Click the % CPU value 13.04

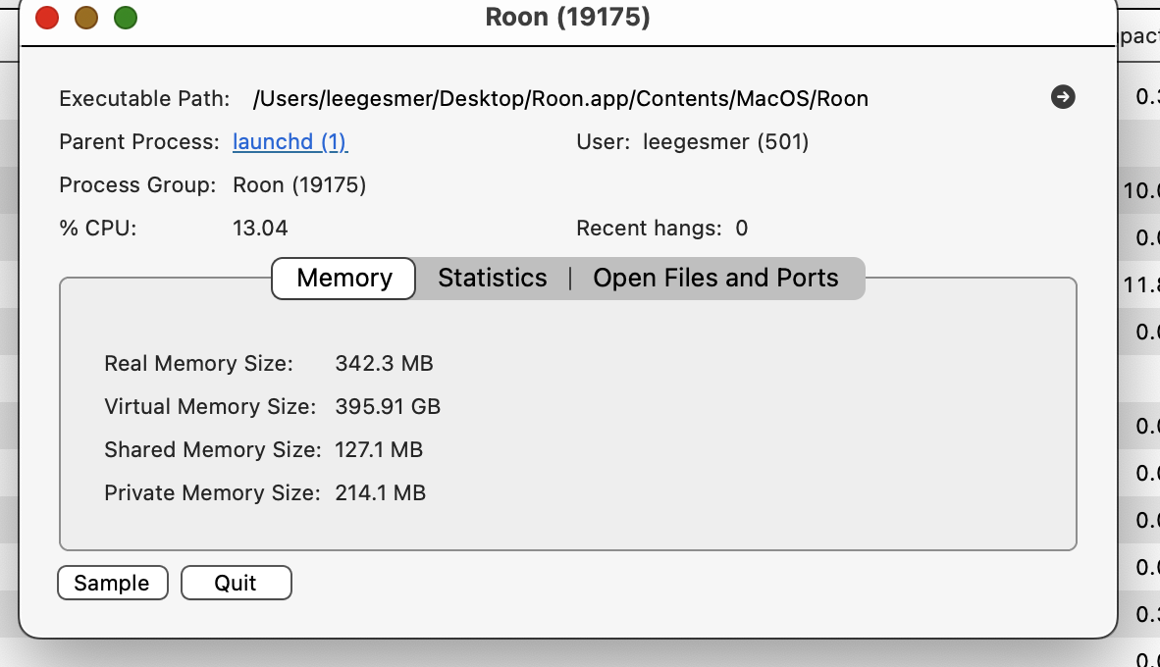(x=260, y=229)
